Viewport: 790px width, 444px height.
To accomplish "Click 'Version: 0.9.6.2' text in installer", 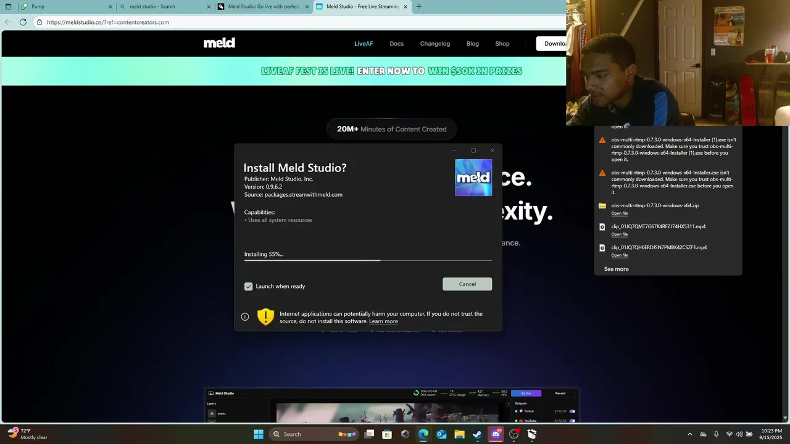I will [263, 187].
